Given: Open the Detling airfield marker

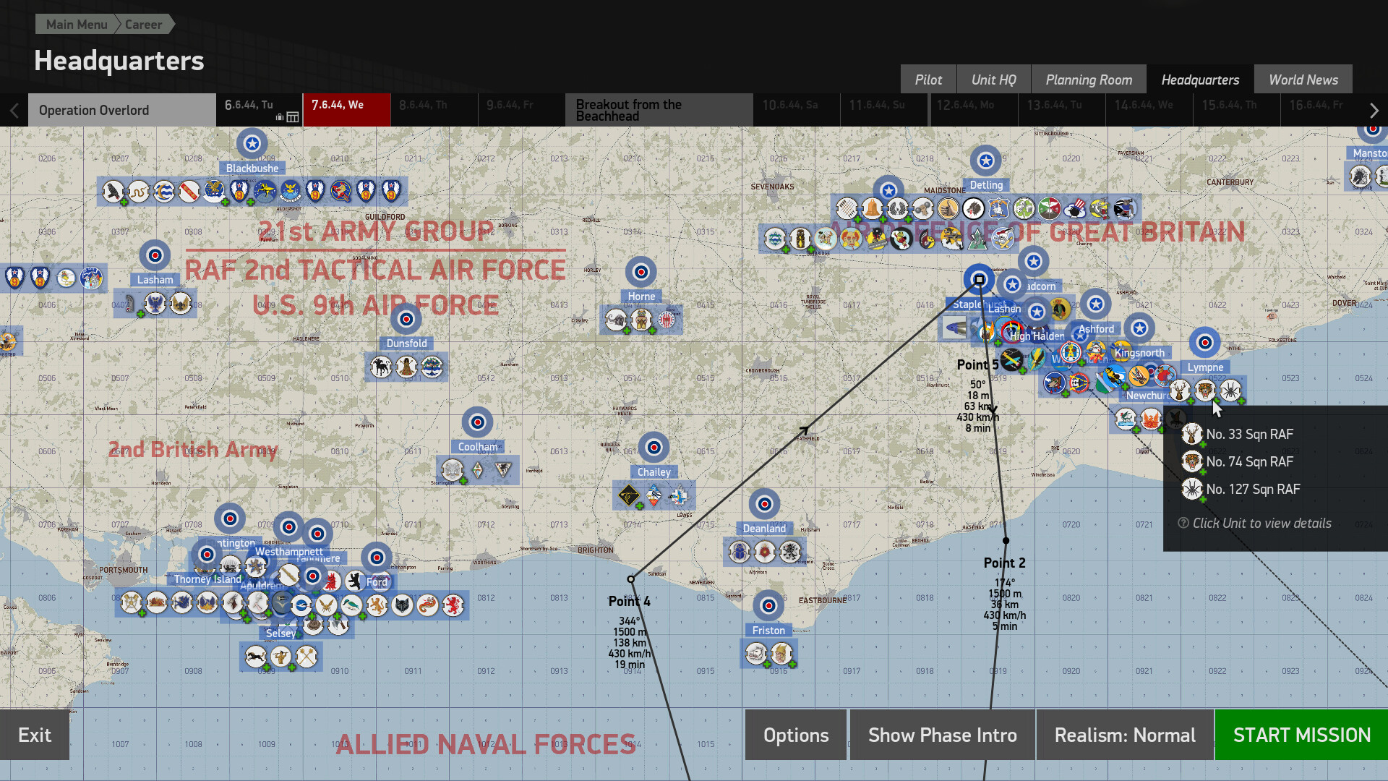Looking at the screenshot, I should coord(985,161).
